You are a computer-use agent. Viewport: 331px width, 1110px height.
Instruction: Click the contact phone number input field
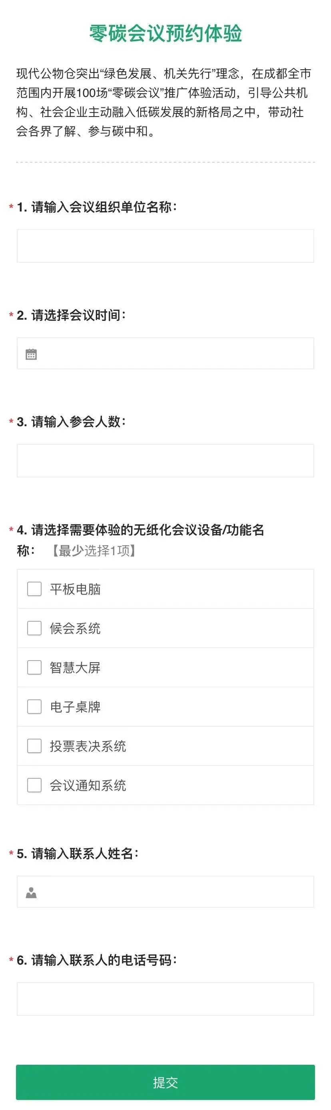165,999
